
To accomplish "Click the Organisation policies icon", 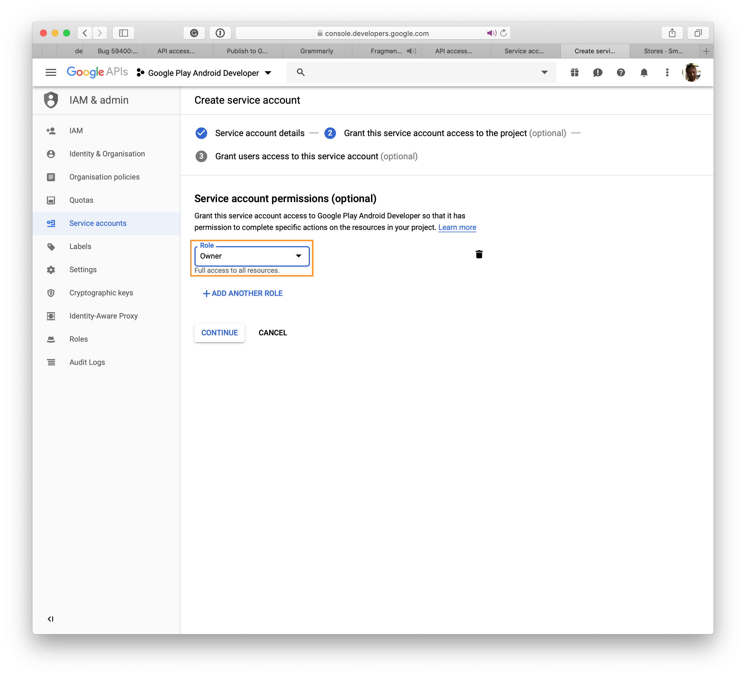I will click(x=51, y=176).
